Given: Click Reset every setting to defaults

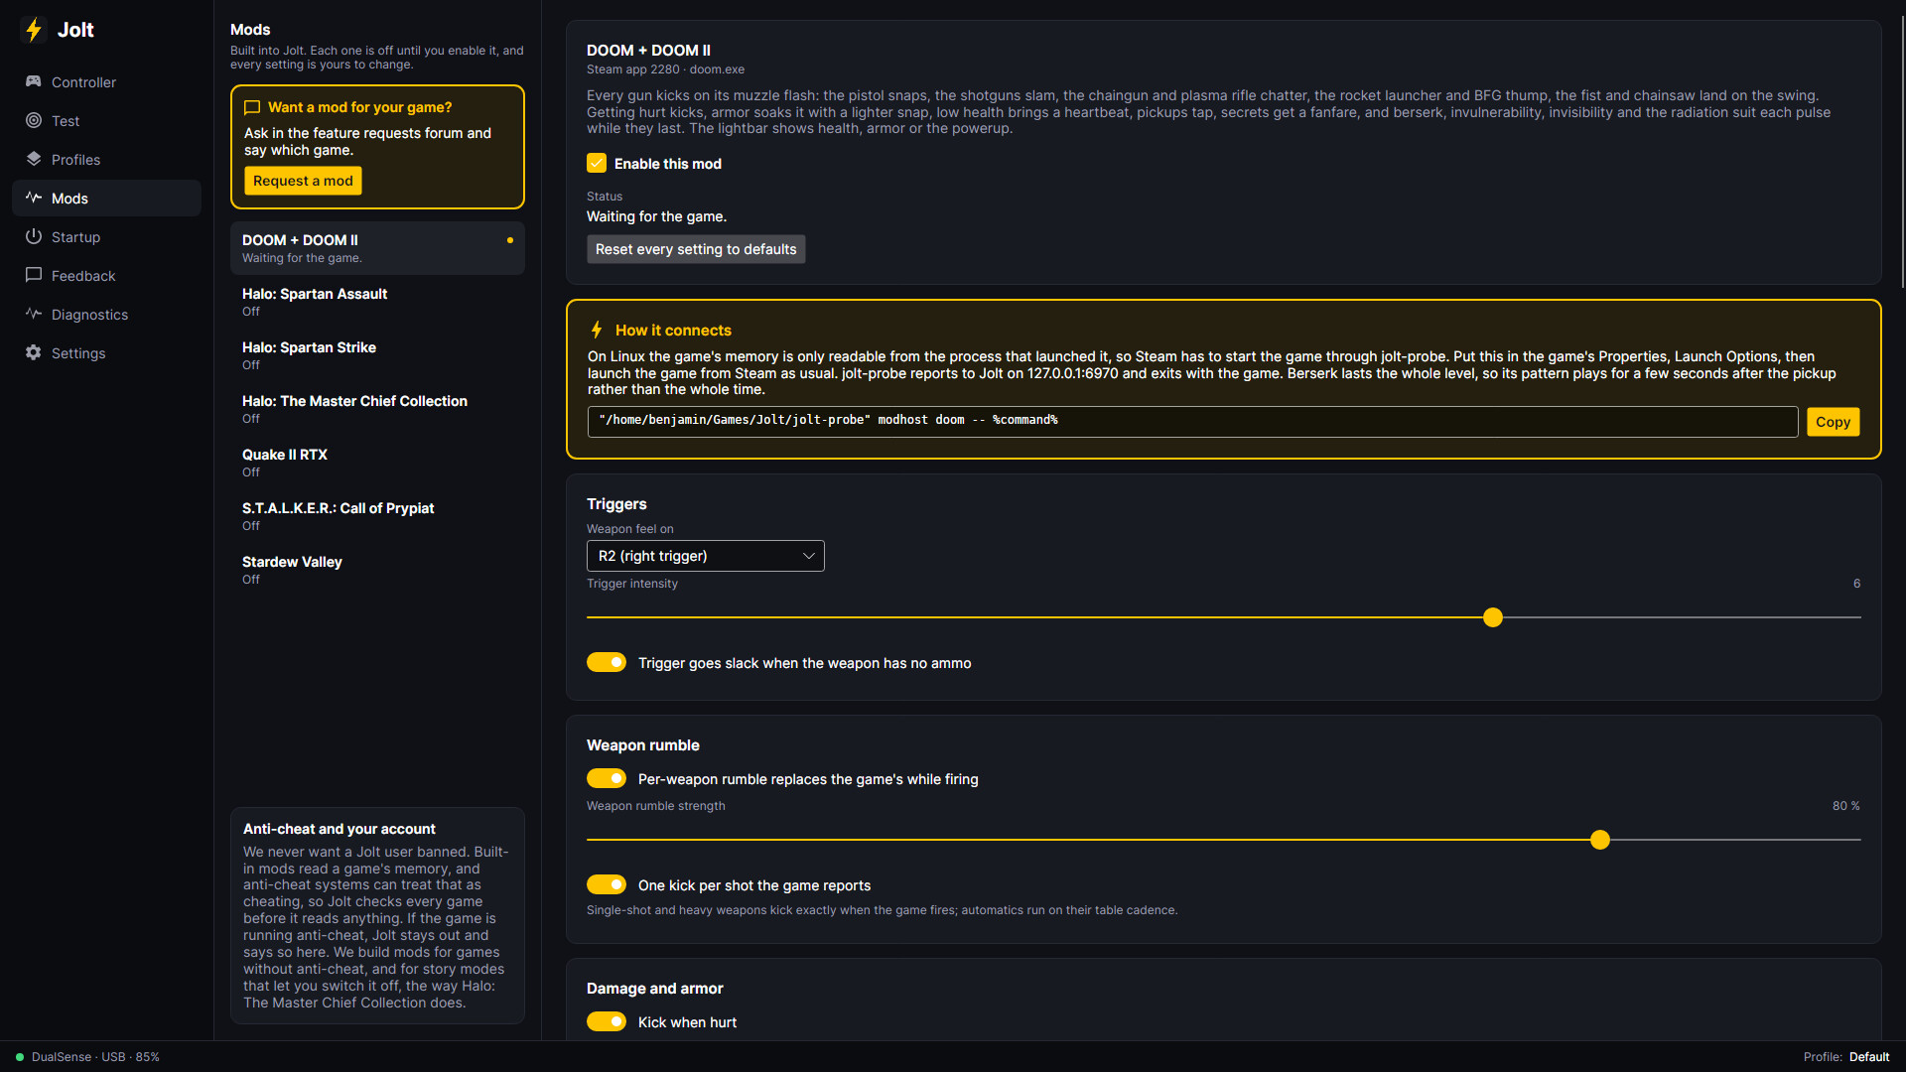Looking at the screenshot, I should pyautogui.click(x=696, y=249).
